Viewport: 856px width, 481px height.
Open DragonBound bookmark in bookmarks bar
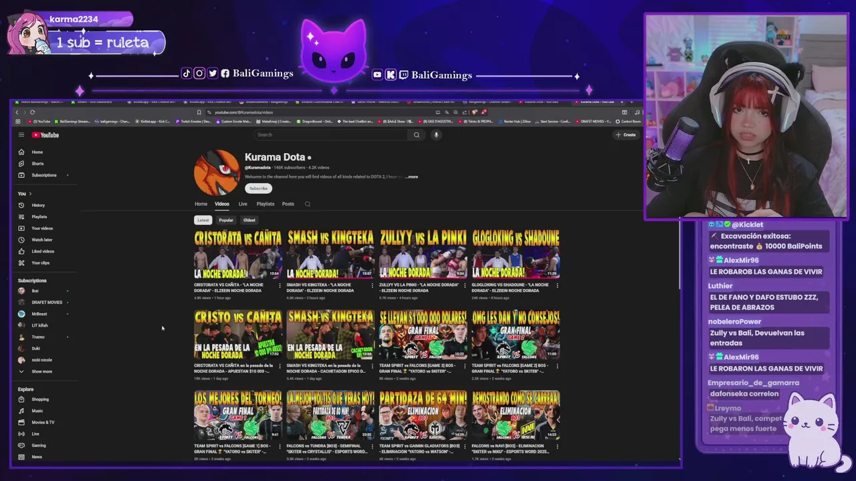point(314,122)
